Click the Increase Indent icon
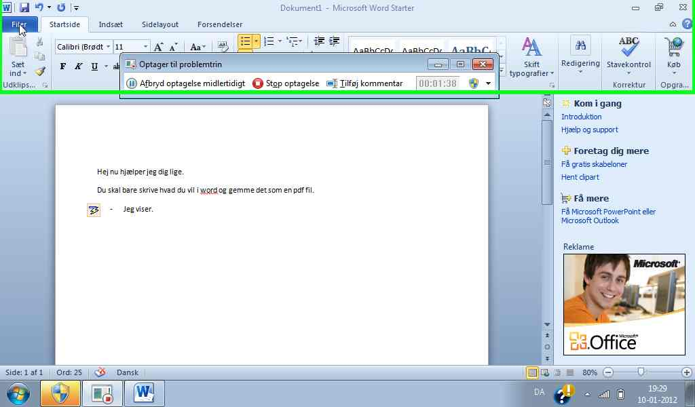Viewport: 695px width, 407px height. pos(334,41)
